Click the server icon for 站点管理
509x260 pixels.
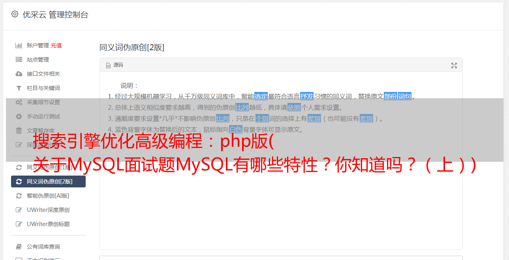[19, 60]
